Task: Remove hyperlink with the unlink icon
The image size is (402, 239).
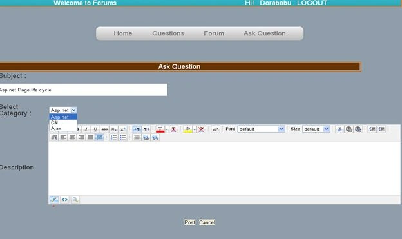Action: [155, 138]
